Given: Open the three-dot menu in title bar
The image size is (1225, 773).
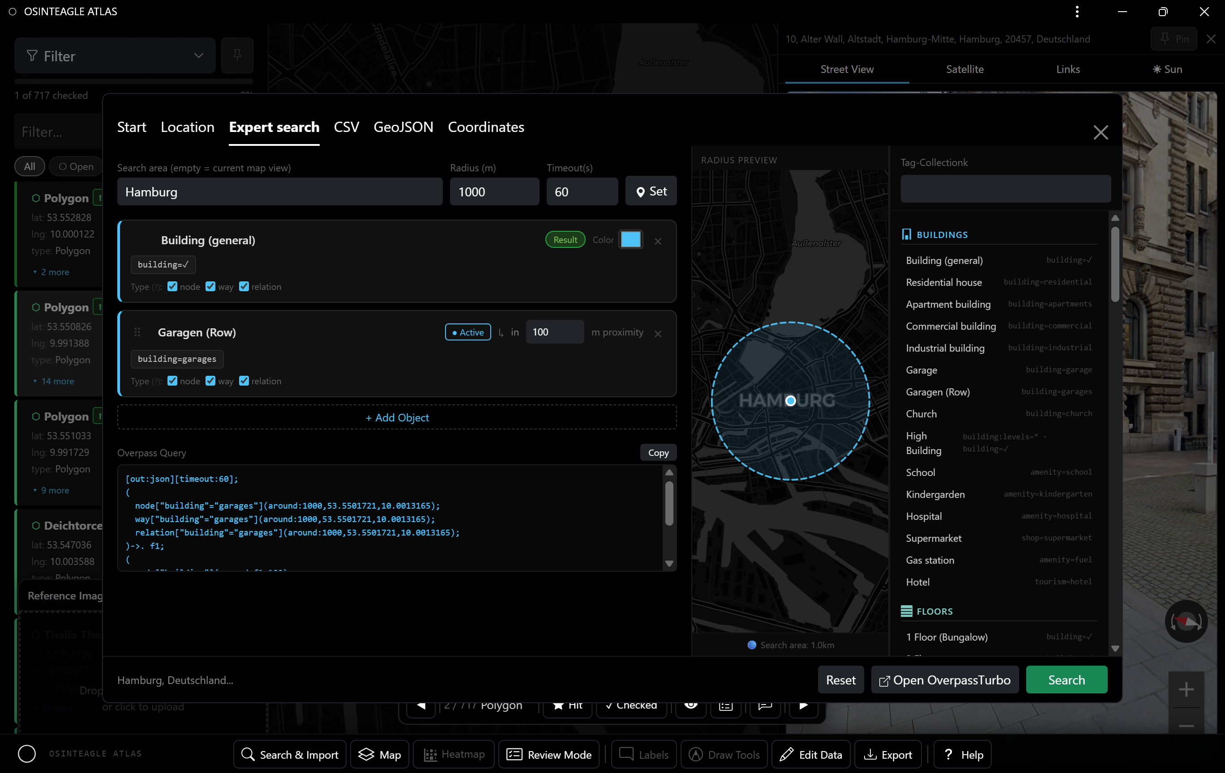Looking at the screenshot, I should (x=1077, y=12).
